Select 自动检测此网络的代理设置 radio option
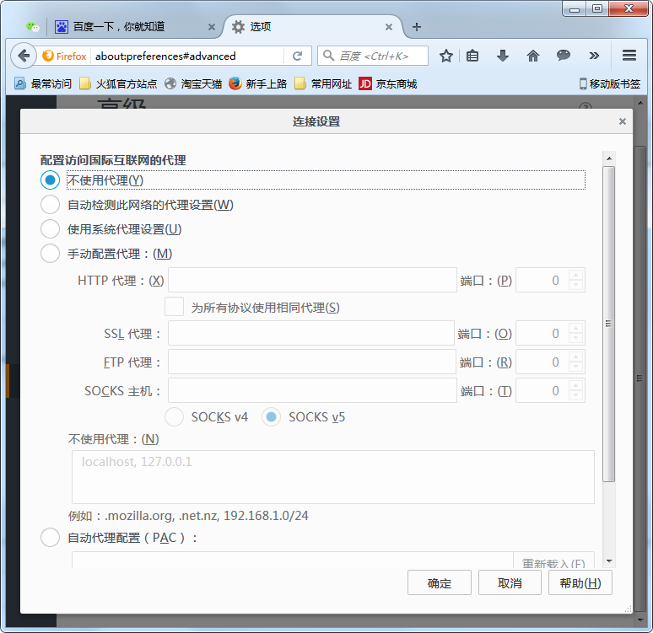This screenshot has height=633, width=653. tap(50, 205)
